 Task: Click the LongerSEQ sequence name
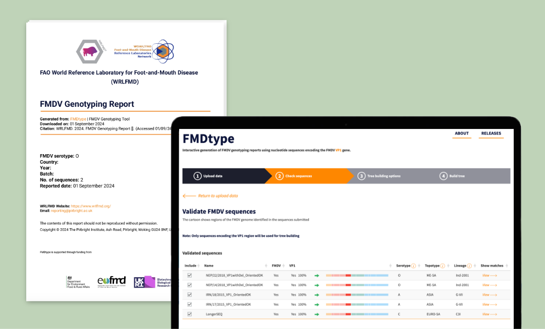point(214,314)
